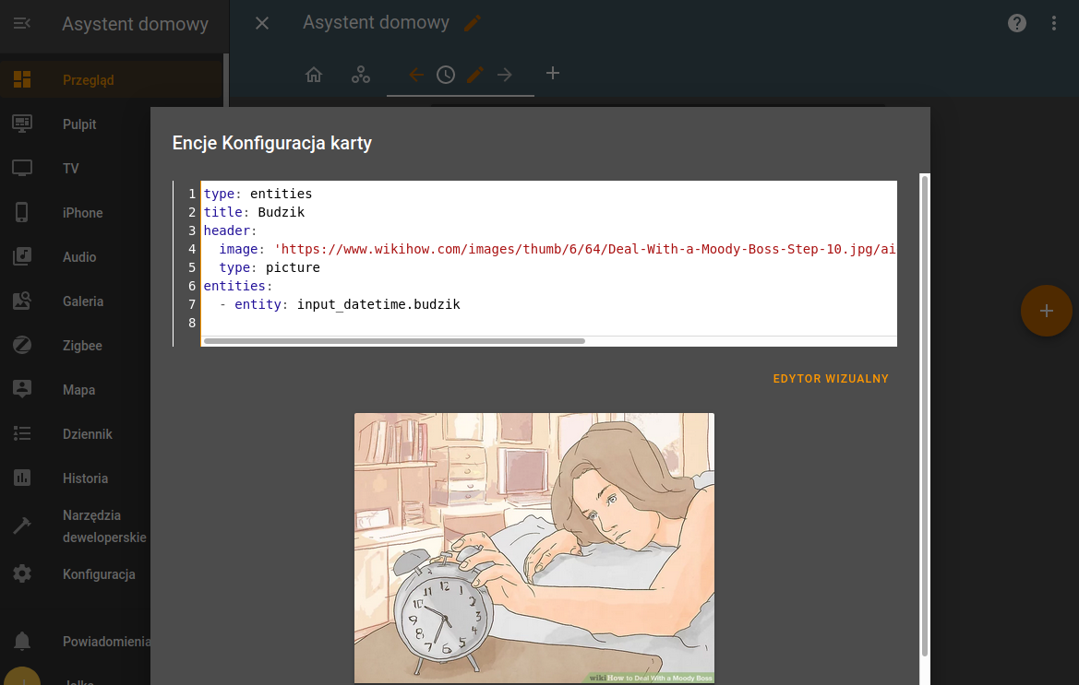
Task: Switch to the home view tab
Action: tap(314, 74)
